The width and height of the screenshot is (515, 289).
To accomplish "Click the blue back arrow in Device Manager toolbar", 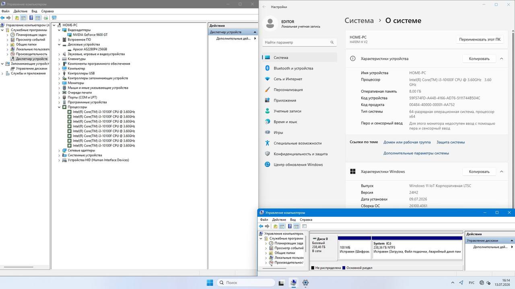I will tap(3, 18).
